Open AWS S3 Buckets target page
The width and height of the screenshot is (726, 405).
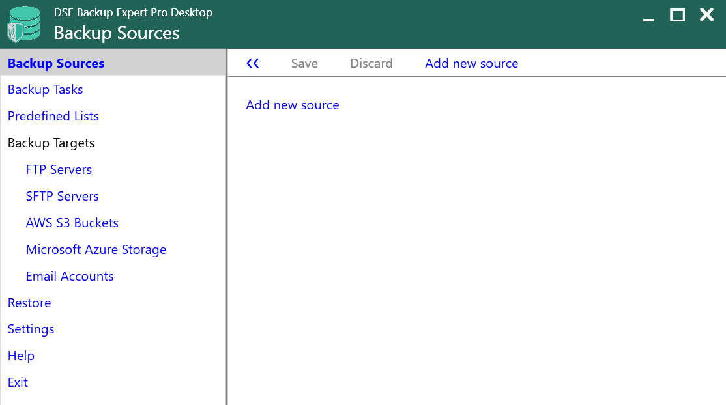(72, 223)
